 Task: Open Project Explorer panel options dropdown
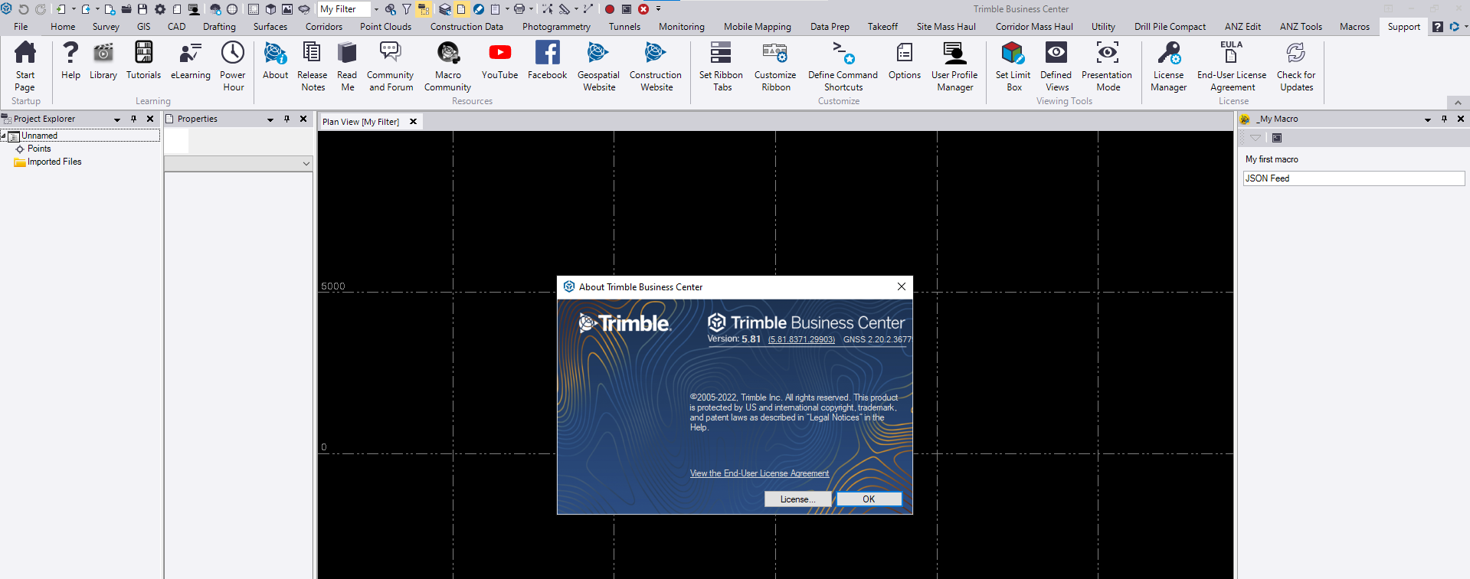[117, 119]
